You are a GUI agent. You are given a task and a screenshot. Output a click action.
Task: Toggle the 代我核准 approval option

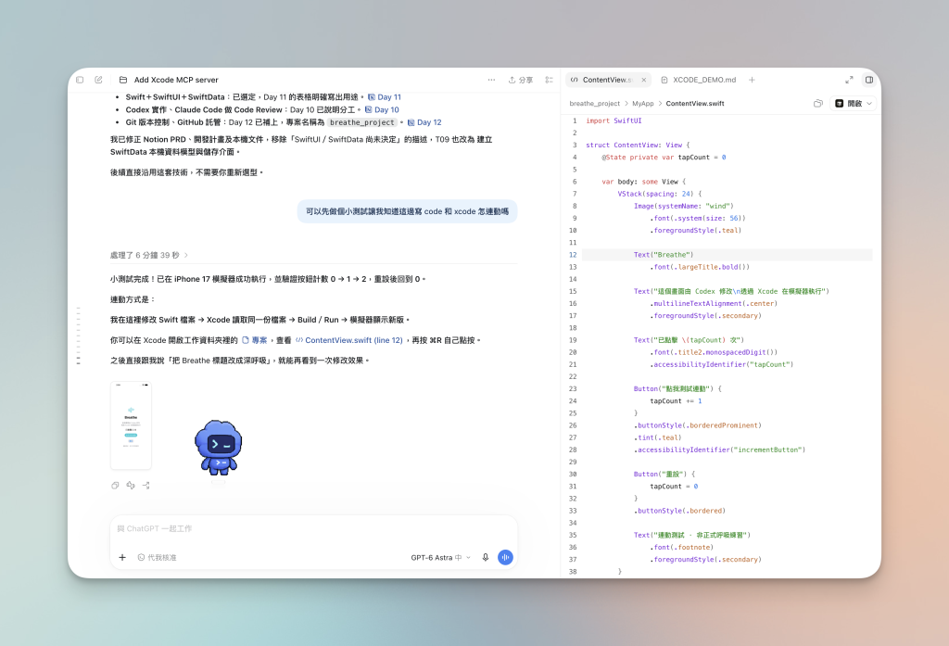(x=157, y=558)
